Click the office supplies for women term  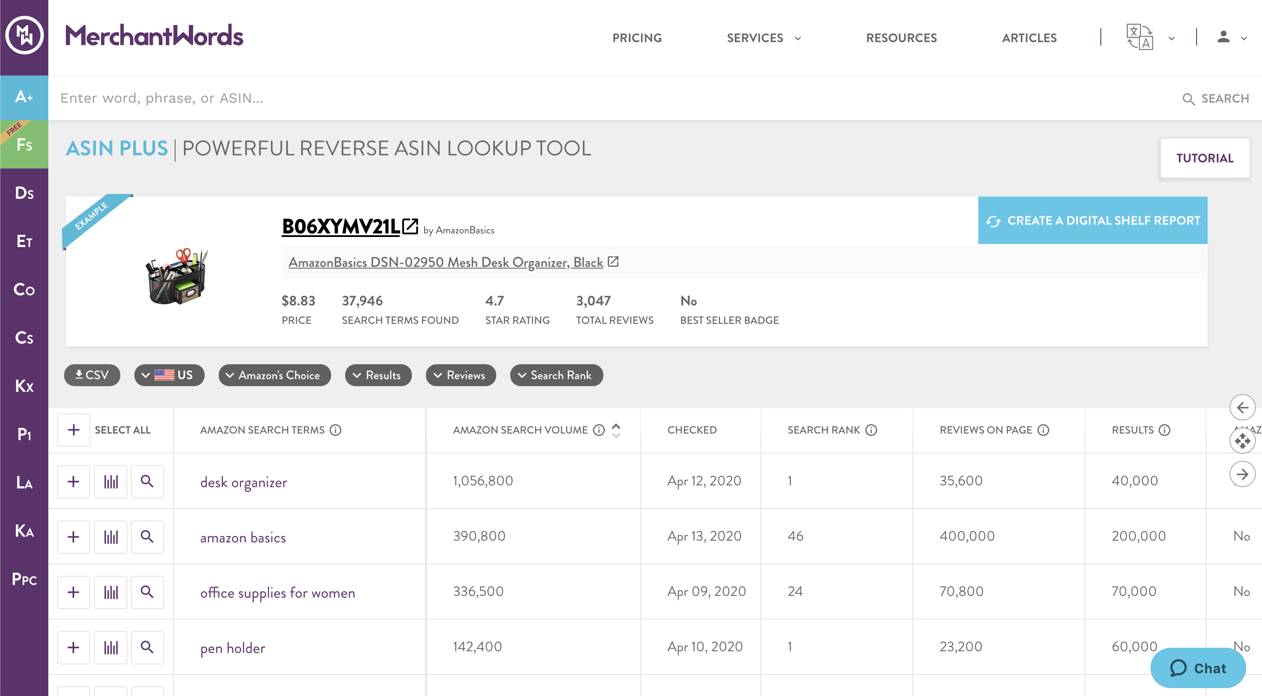coord(278,593)
